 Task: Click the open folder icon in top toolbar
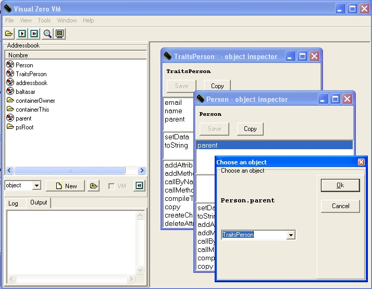point(9,34)
